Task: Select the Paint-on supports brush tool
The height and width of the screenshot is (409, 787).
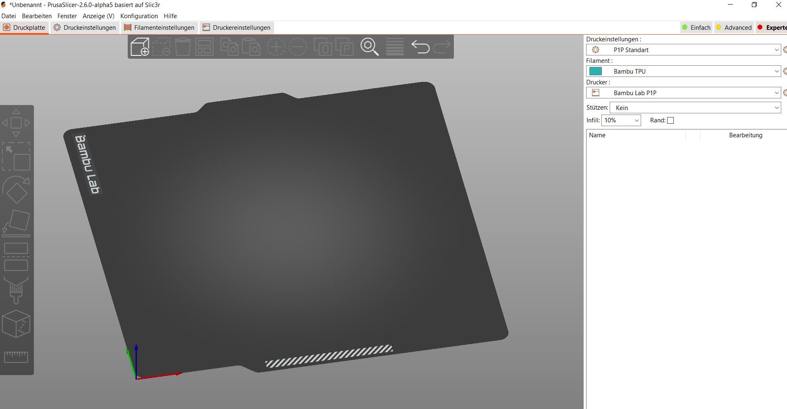Action: (16, 290)
